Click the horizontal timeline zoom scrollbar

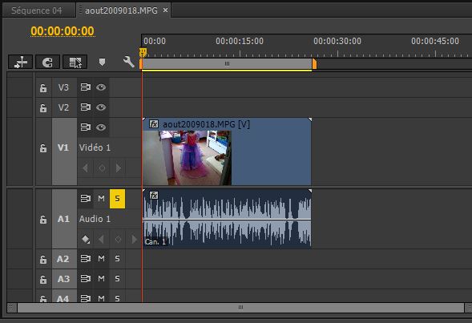tap(240, 308)
